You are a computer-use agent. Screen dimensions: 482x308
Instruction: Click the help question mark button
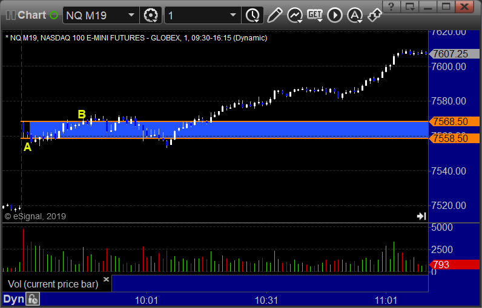coord(391,7)
